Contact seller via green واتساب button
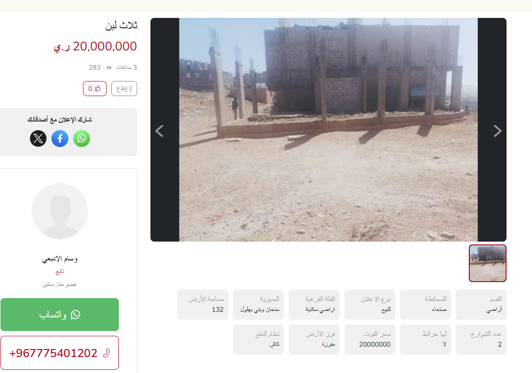Screen dimensions: 532x373 click(x=60, y=315)
